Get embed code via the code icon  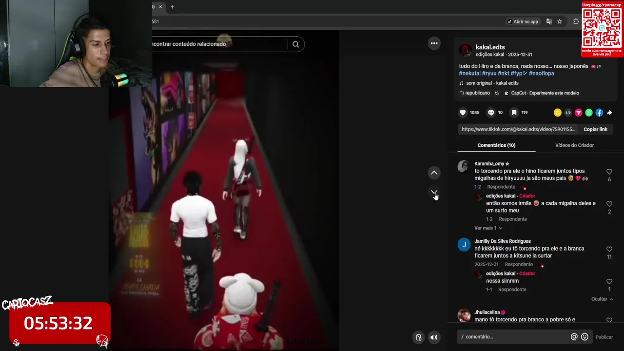[x=568, y=113]
